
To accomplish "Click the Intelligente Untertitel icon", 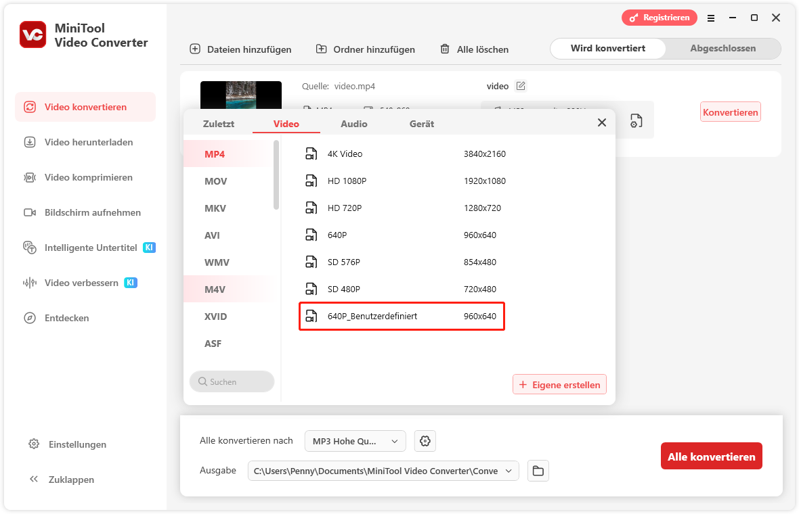I will (30, 248).
